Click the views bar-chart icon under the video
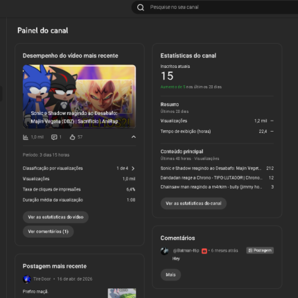 pos(26,137)
